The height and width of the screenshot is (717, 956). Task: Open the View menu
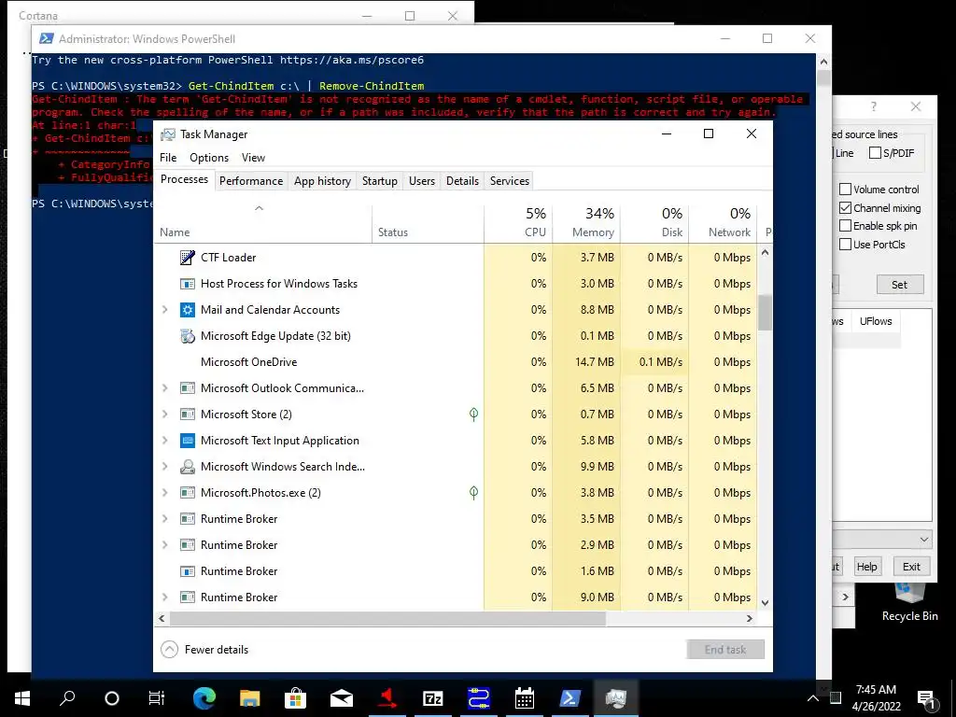point(253,157)
